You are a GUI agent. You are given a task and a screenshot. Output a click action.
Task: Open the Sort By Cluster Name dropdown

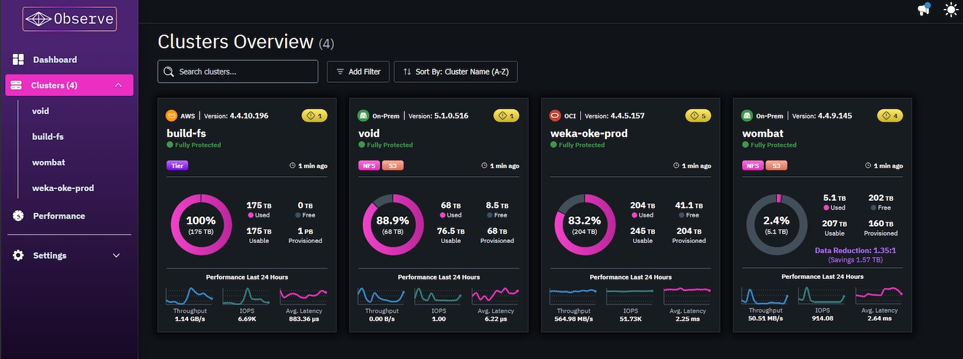point(456,72)
